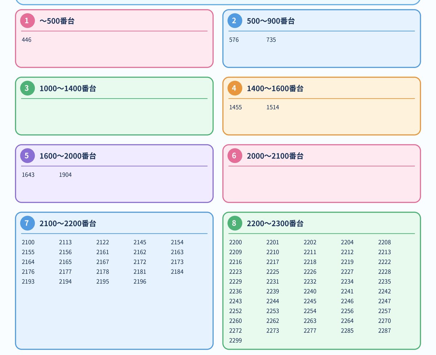The height and width of the screenshot is (355, 436).
Task: Click number 2299
Action: (235, 340)
